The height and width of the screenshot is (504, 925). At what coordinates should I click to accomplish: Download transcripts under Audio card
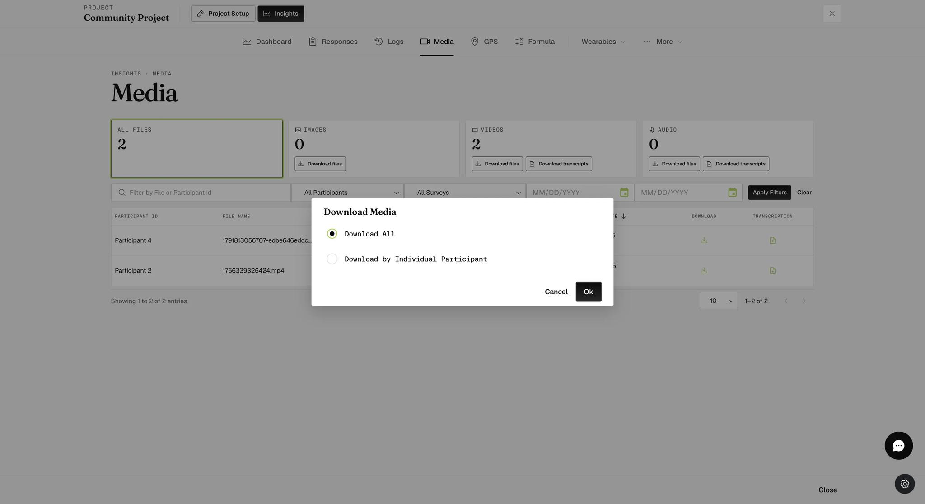point(736,164)
